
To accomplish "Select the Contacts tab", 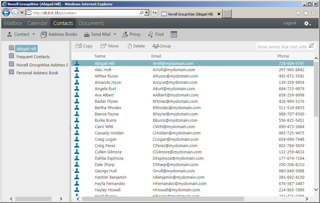I will coord(63,23).
